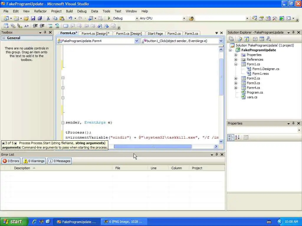302x226 pixels.
Task: Toggle the Solution Explorer auto-hide pushpin
Action: tap(293, 32)
